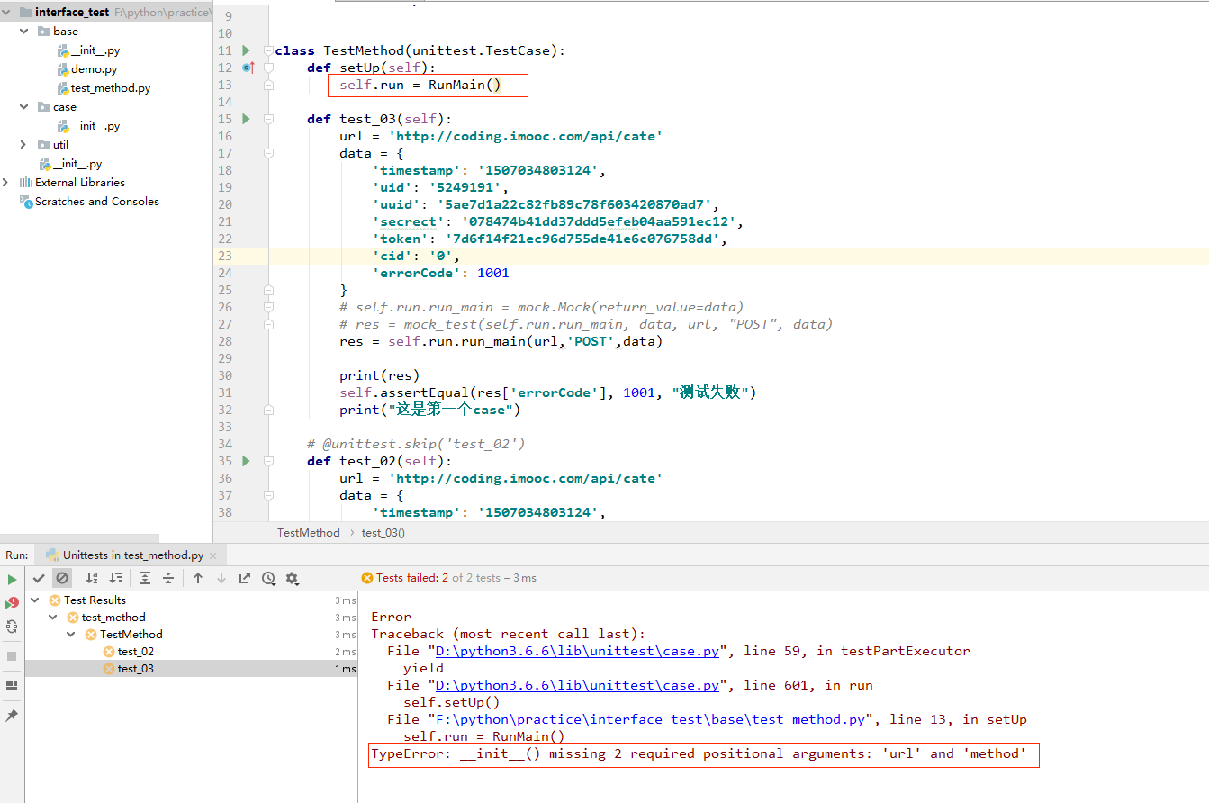Expand External Libraries node

point(6,183)
